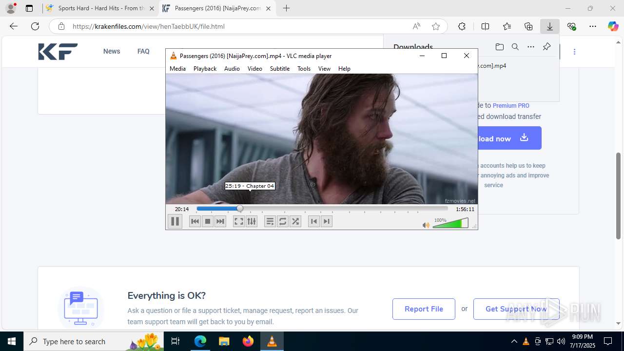
Task: Click the VLC seek handle knob
Action: [240, 209]
